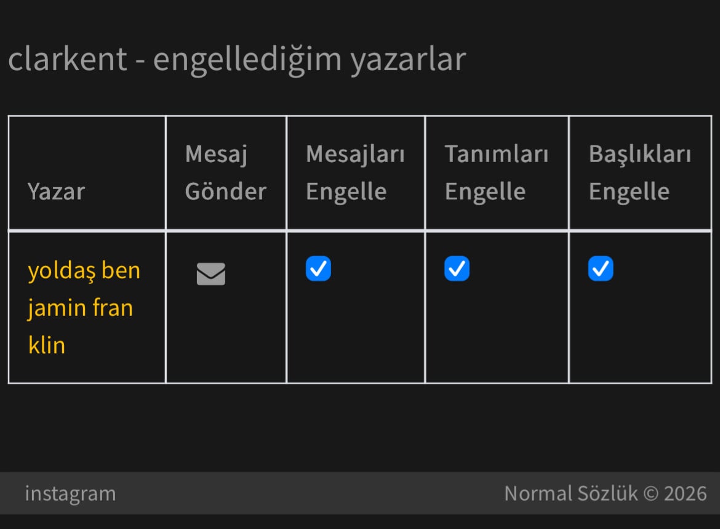The height and width of the screenshot is (529, 720).
Task: Click the empty footer area between instagram and copyright
Action: click(308, 493)
